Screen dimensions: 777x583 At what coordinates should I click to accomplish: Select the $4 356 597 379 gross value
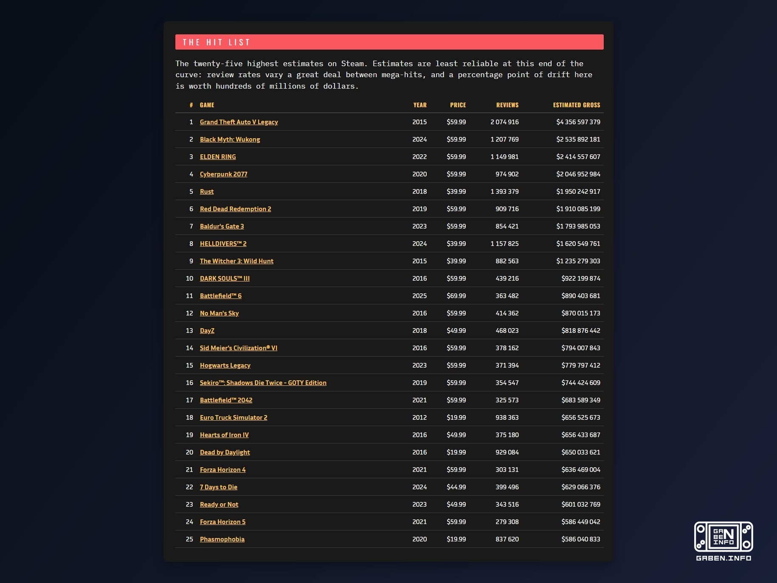coord(578,122)
